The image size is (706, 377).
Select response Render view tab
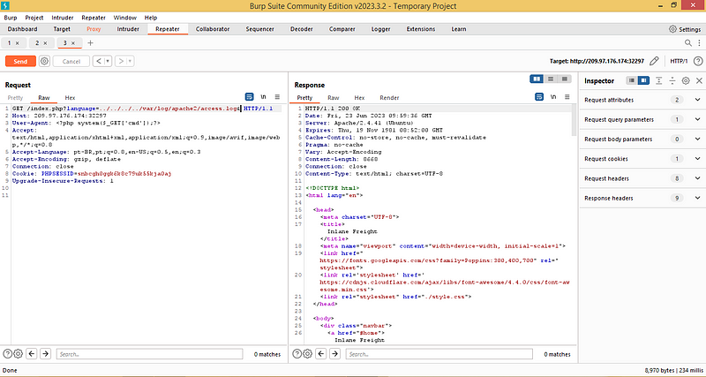coord(389,98)
